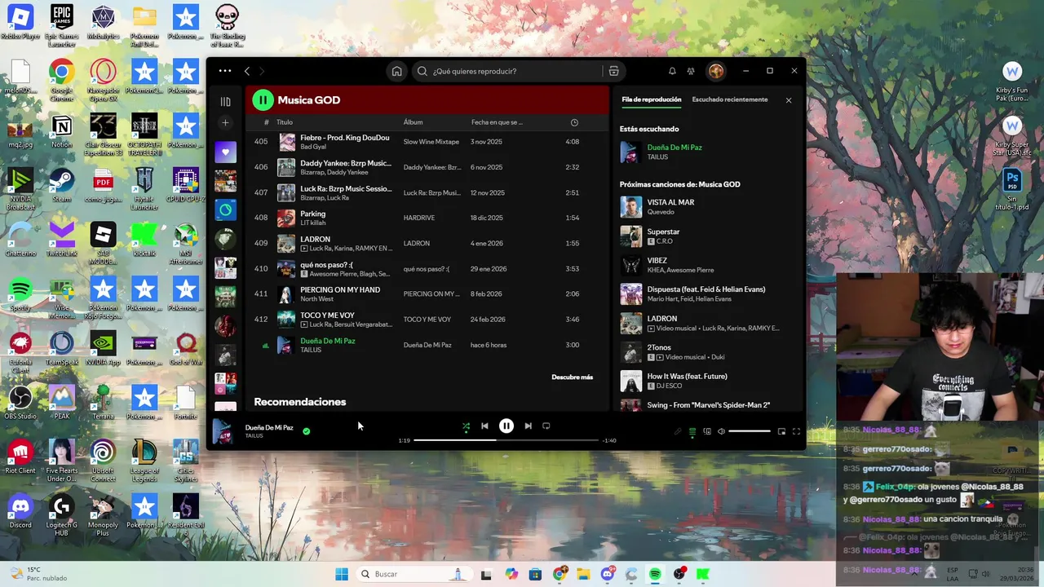1044x587 pixels.
Task: Pause the Musica GOD playlist
Action: click(263, 100)
